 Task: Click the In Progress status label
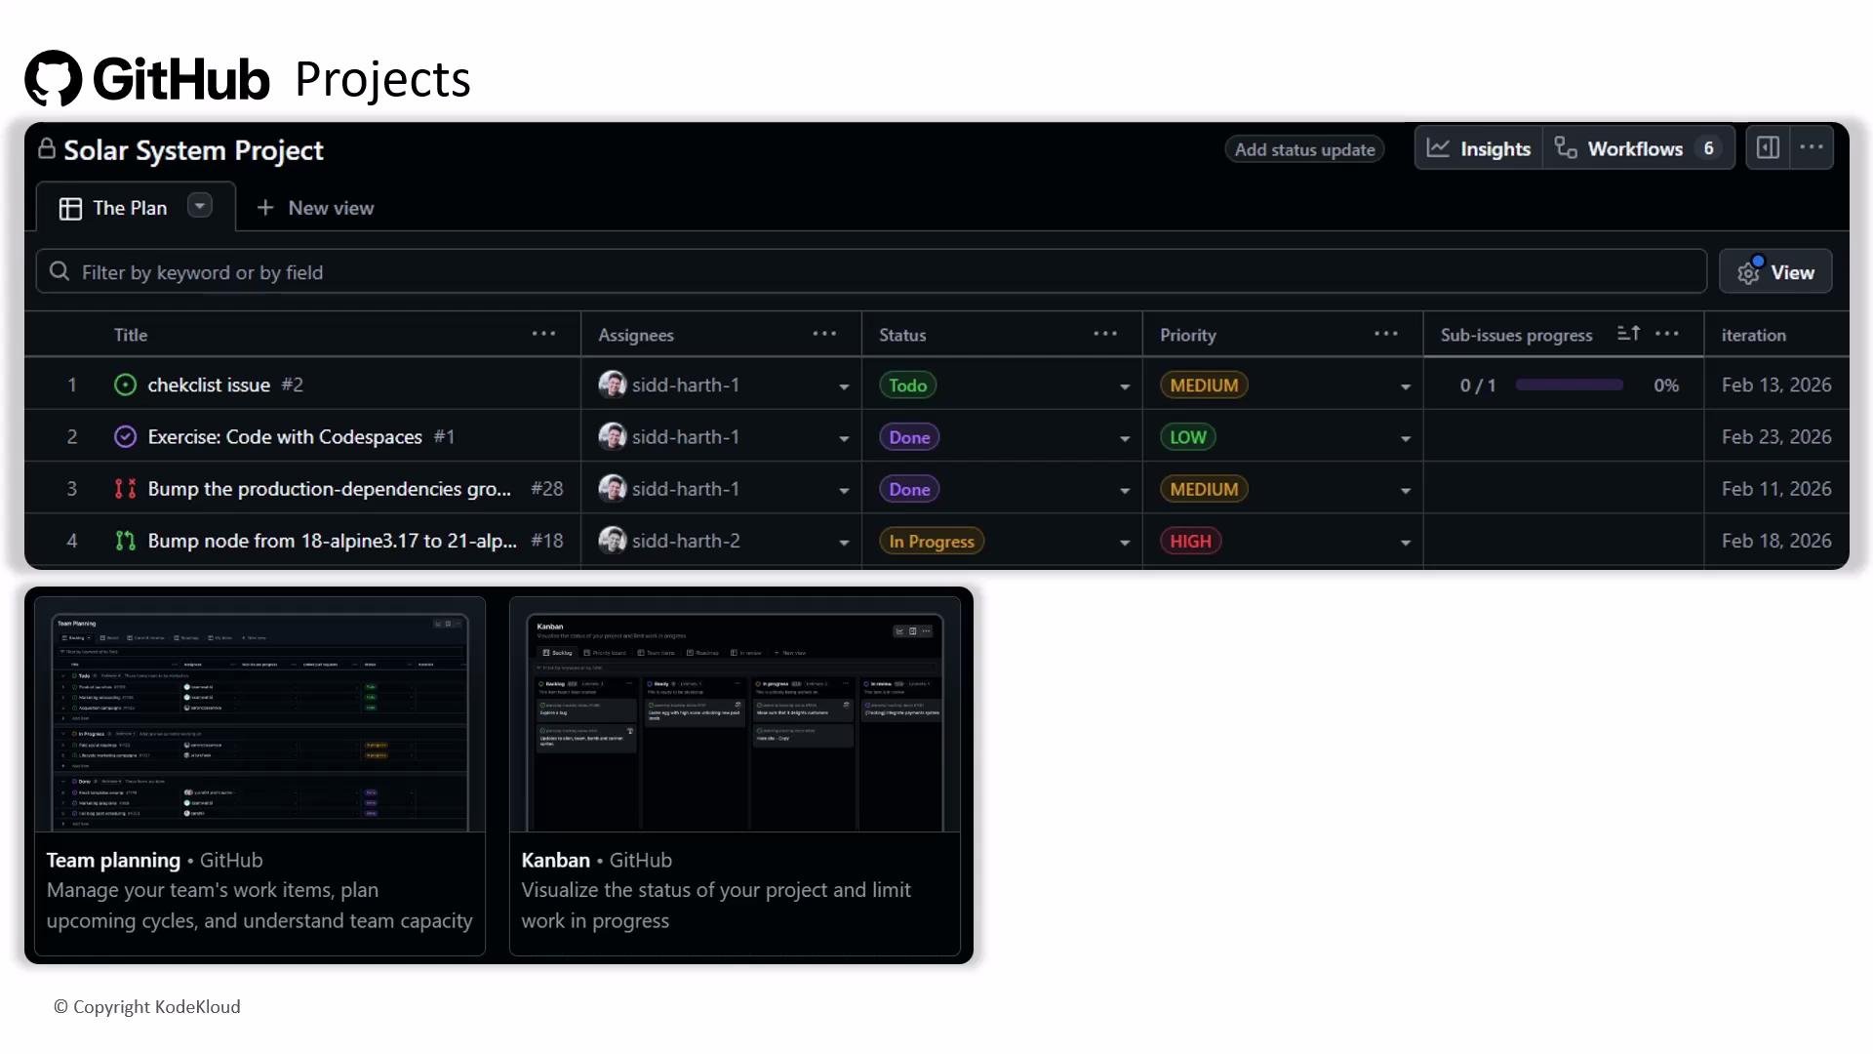(932, 540)
